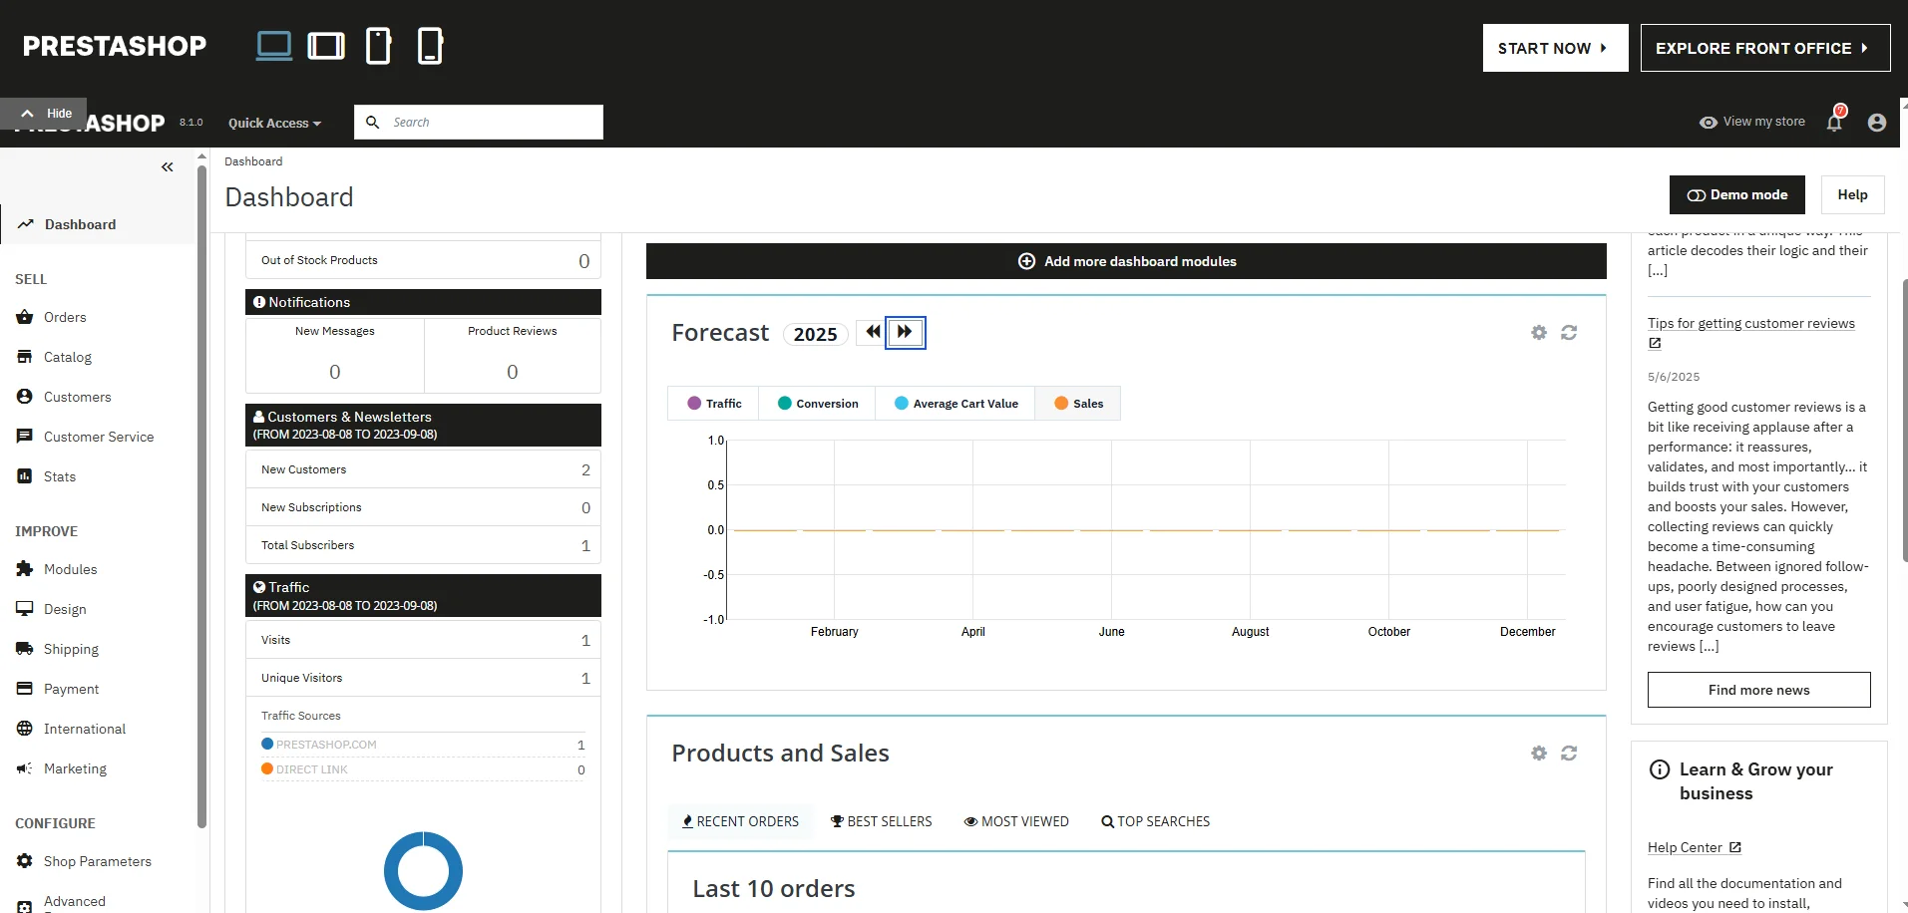The image size is (1908, 913).
Task: Toggle Demo mode switch
Action: (1736, 195)
